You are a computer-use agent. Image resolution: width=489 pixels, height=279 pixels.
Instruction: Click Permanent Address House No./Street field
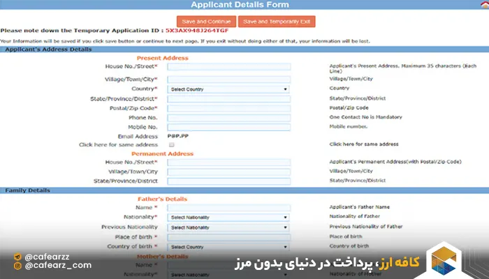tap(229, 163)
